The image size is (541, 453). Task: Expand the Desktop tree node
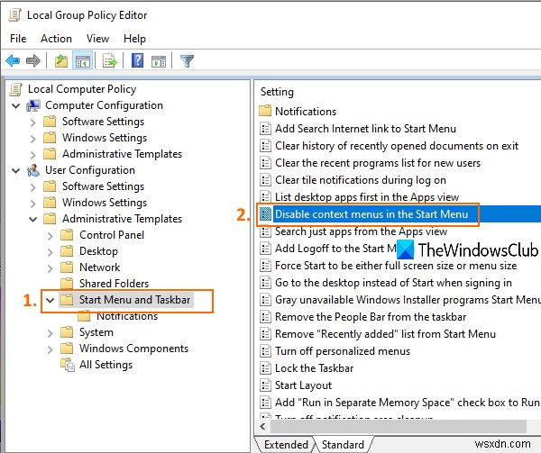coord(50,251)
